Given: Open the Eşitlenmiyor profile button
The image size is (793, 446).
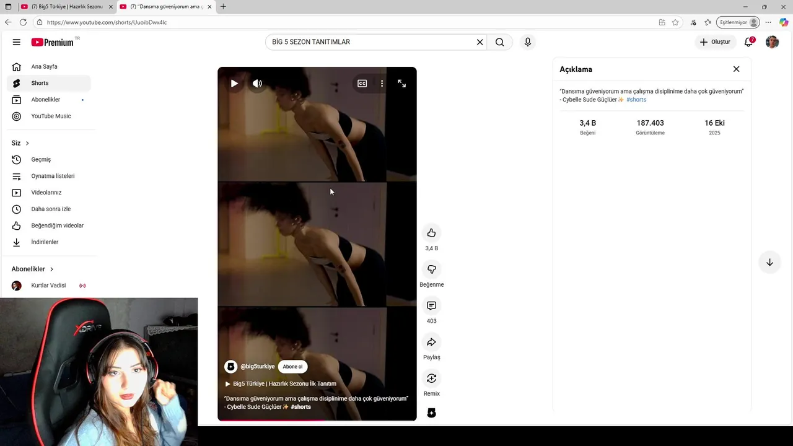Looking at the screenshot, I should point(738,22).
